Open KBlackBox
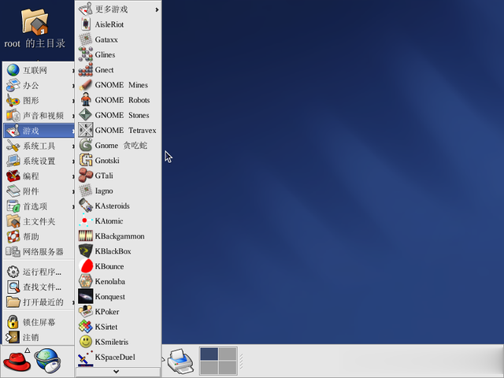The width and height of the screenshot is (504, 378). point(118,251)
